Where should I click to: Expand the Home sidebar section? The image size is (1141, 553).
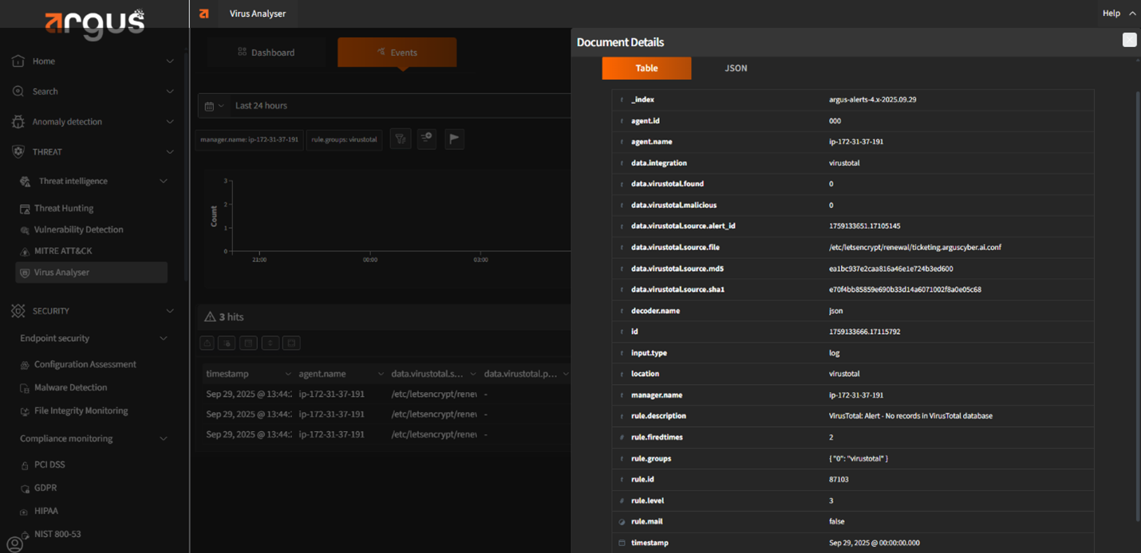169,61
